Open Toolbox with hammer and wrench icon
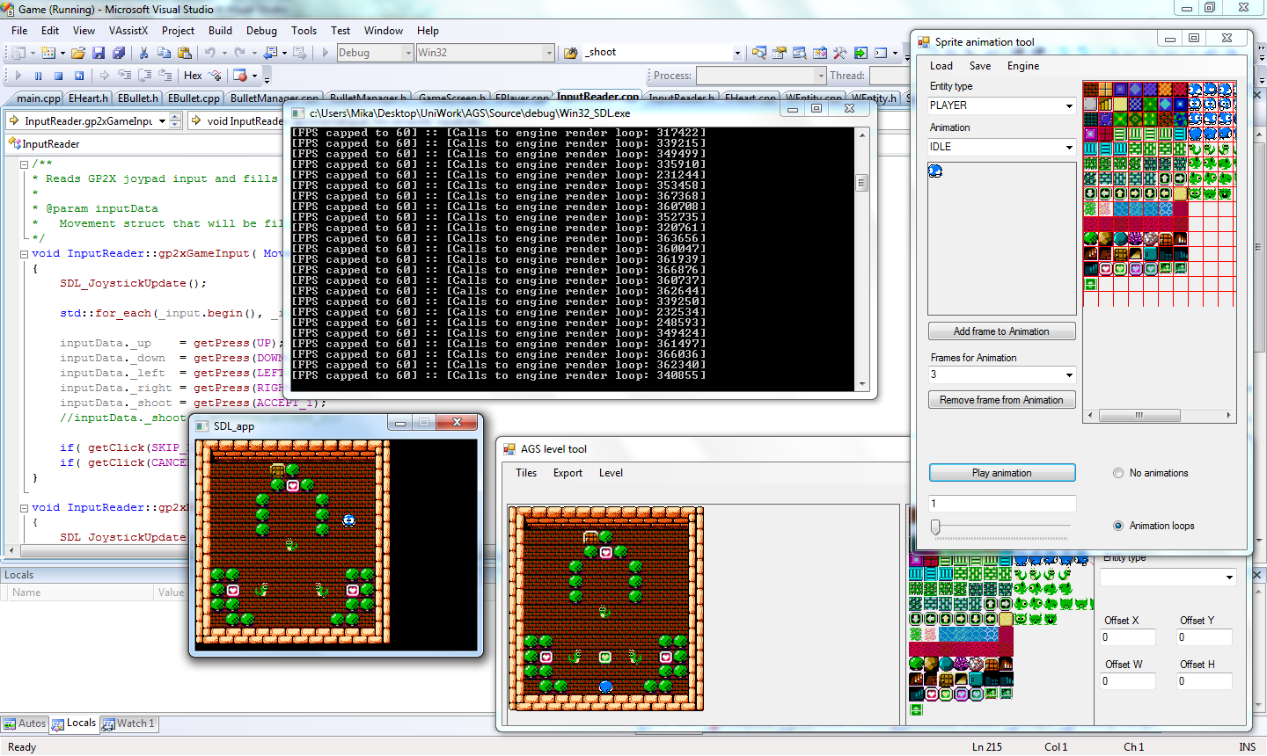This screenshot has height=756, width=1267. click(x=839, y=53)
